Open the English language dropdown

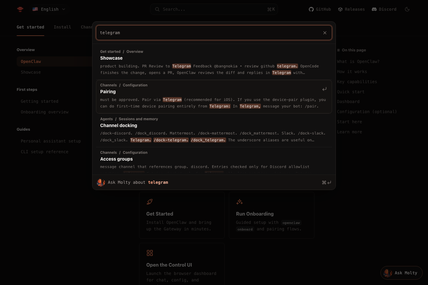pos(49,9)
